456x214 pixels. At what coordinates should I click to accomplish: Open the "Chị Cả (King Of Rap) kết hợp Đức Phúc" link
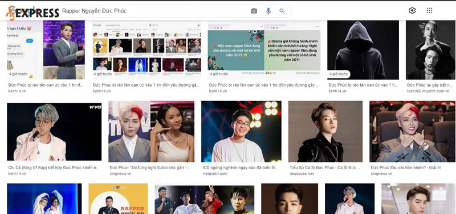click(x=54, y=167)
